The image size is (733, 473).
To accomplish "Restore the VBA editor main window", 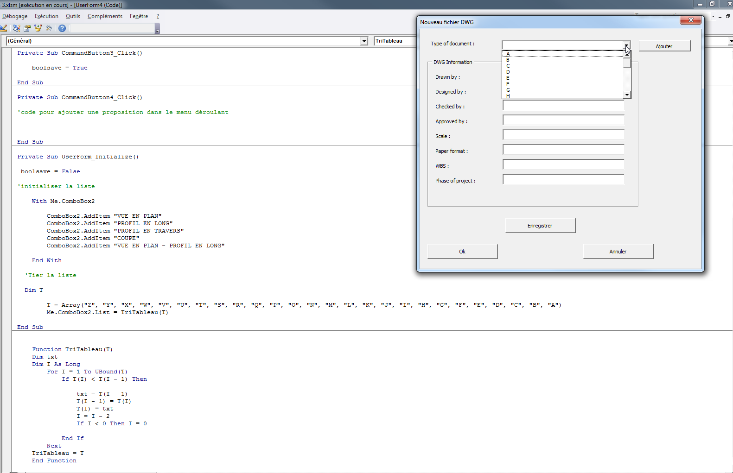I will (712, 4).
